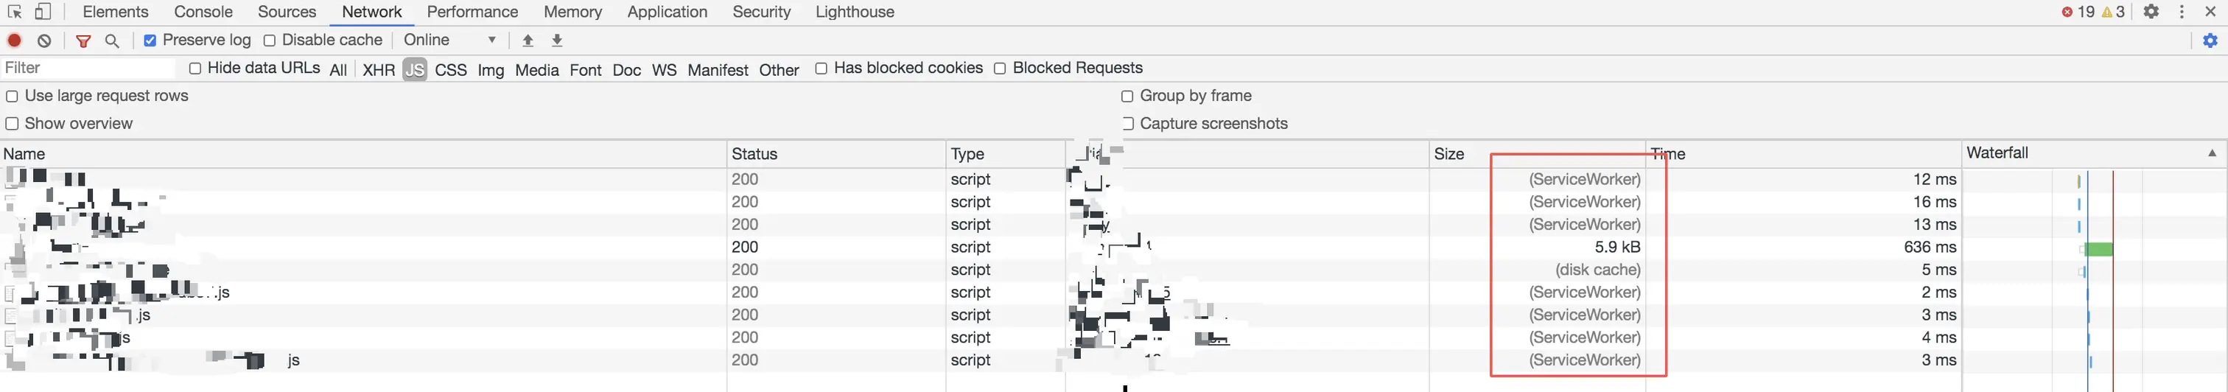Enable the Disable cache checkbox
2228x392 pixels.
point(270,41)
